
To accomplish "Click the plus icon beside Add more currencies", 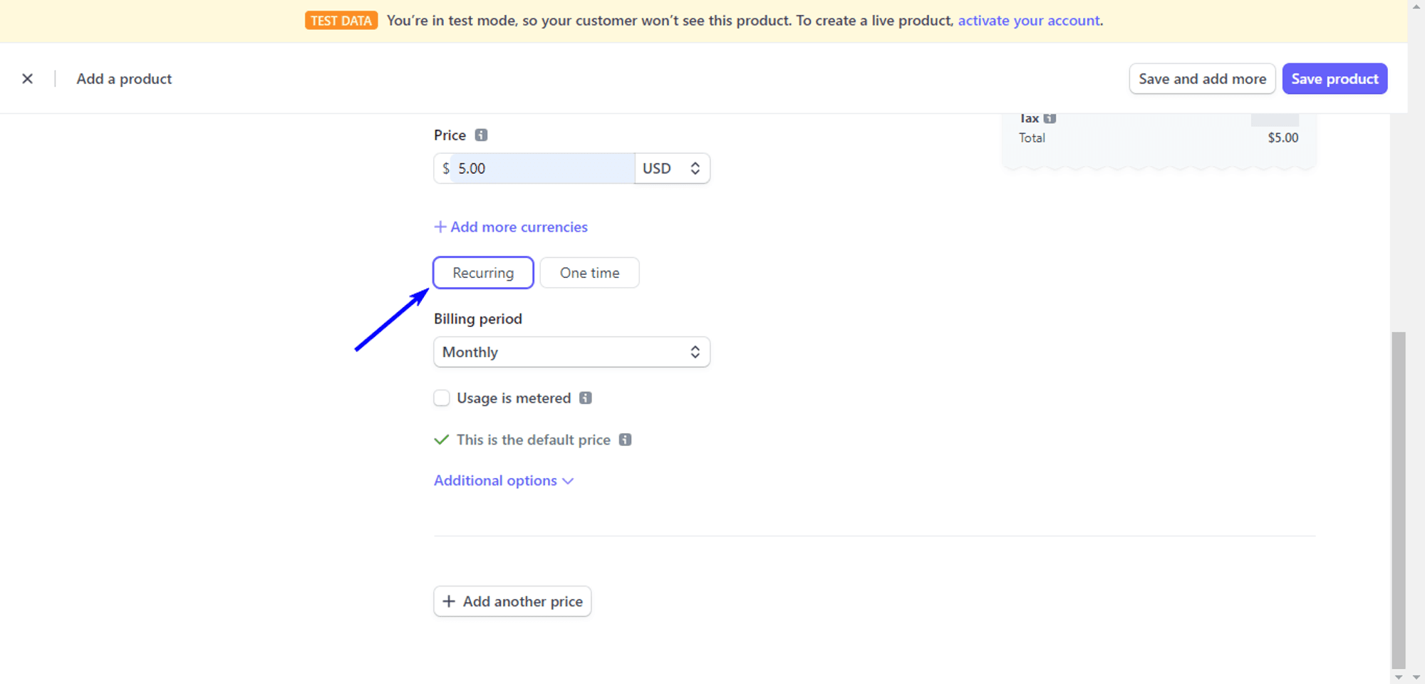I will (439, 227).
